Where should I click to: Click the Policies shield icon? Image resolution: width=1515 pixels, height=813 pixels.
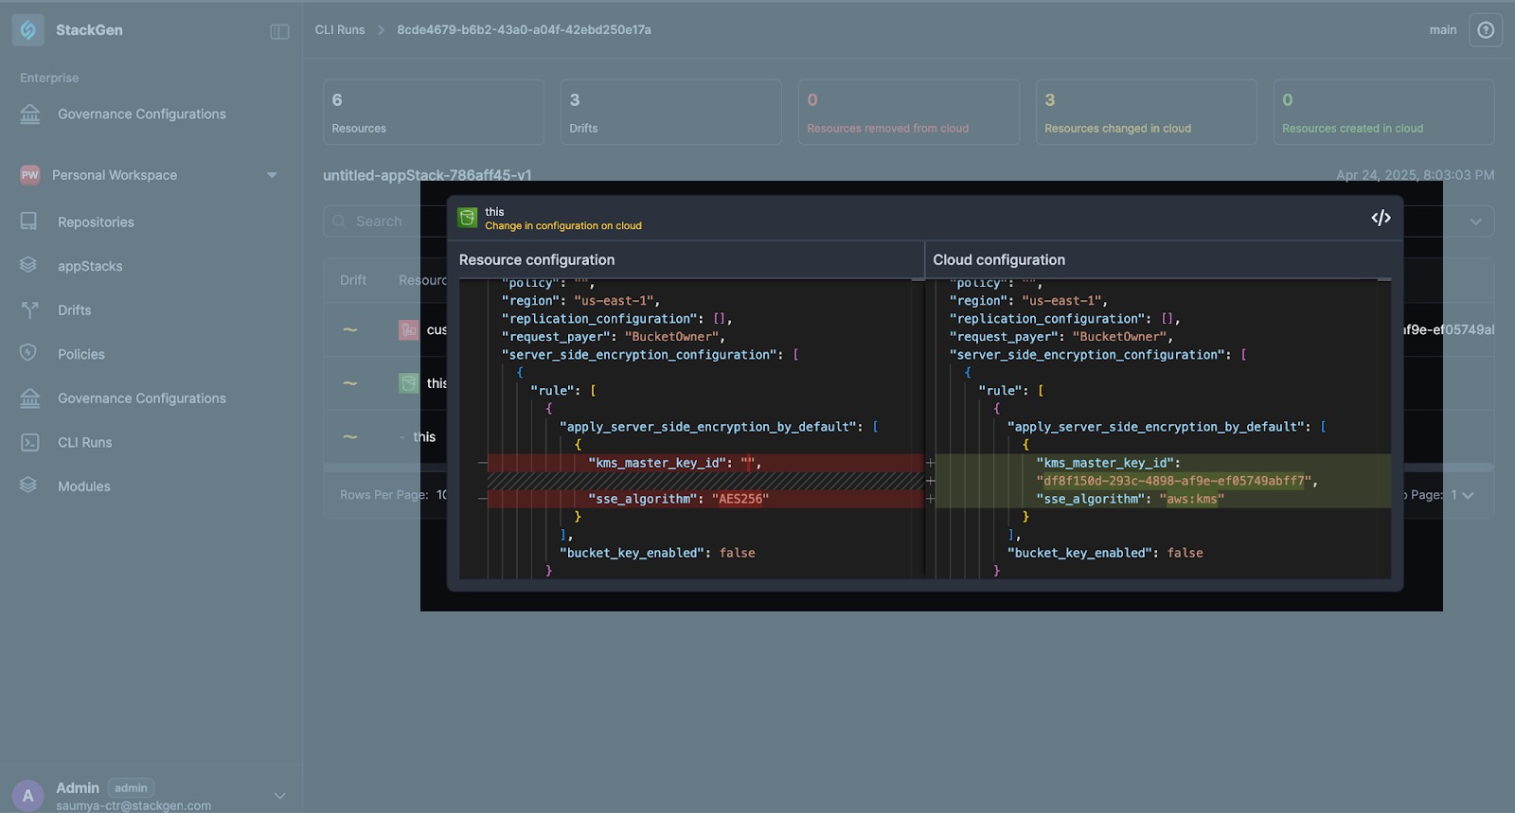[x=29, y=353]
